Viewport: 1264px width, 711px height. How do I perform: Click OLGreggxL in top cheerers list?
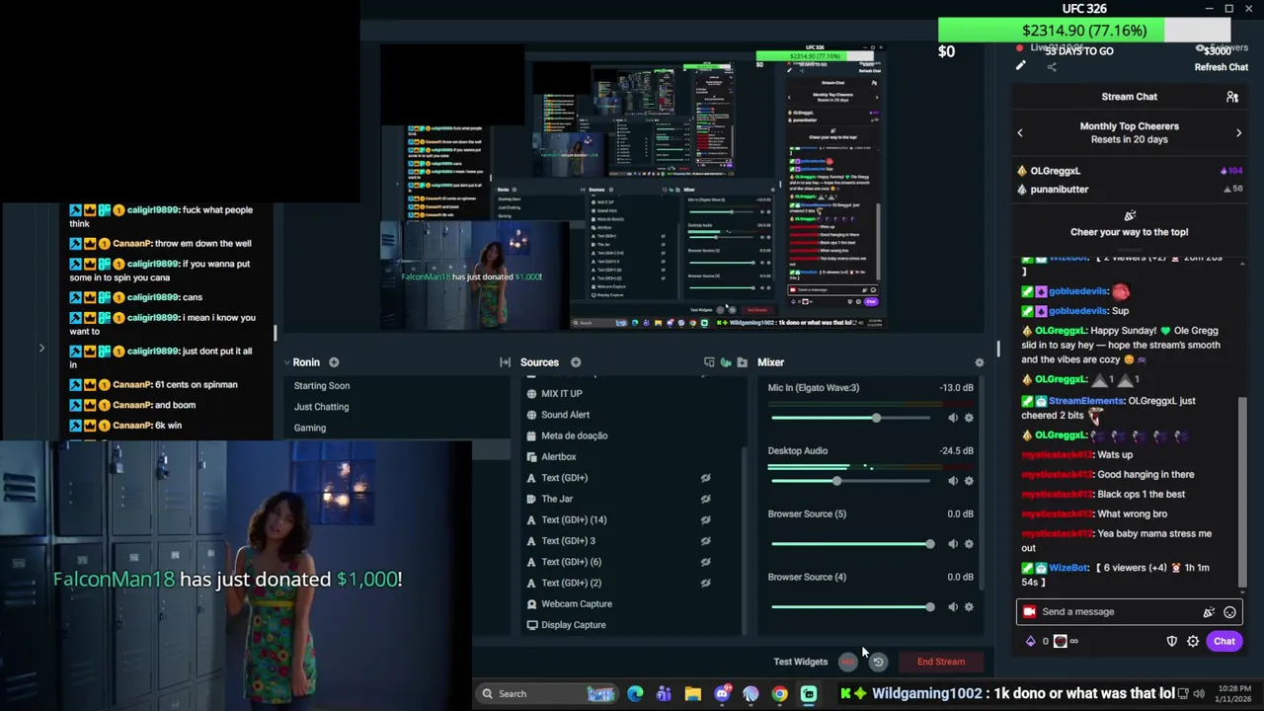click(x=1055, y=171)
